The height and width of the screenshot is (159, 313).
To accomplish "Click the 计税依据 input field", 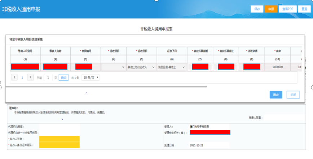I will pyautogui.click(x=252, y=67).
